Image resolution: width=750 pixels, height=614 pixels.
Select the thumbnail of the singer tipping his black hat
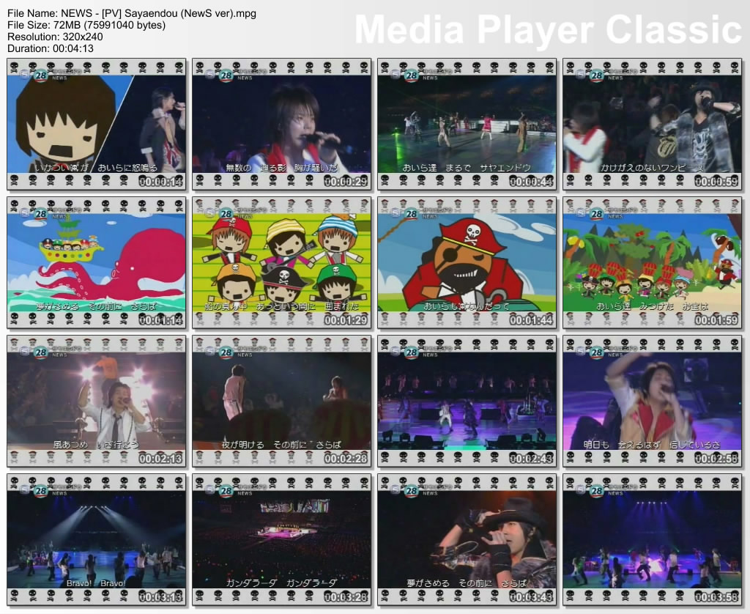(467, 540)
